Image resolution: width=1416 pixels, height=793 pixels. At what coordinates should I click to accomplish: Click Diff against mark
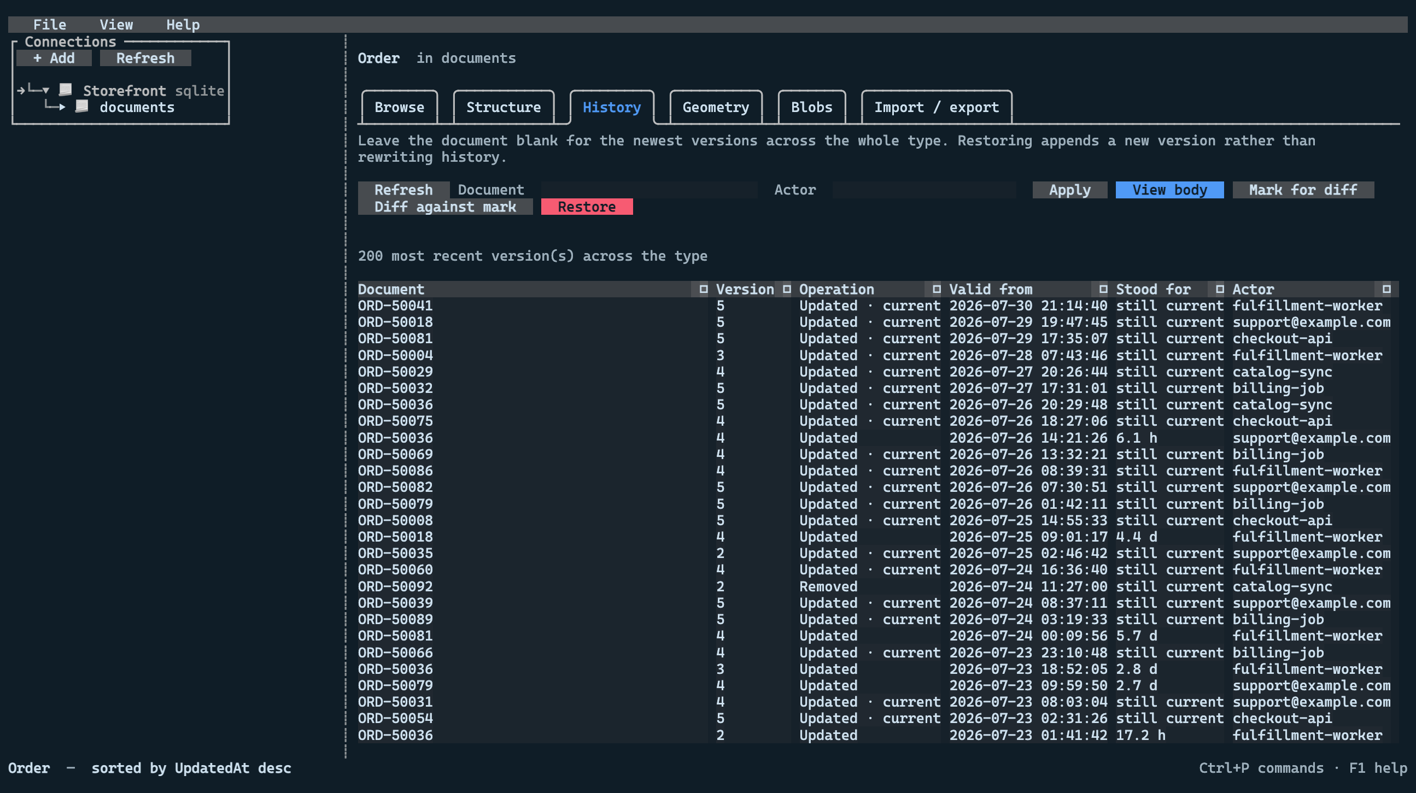[445, 207]
